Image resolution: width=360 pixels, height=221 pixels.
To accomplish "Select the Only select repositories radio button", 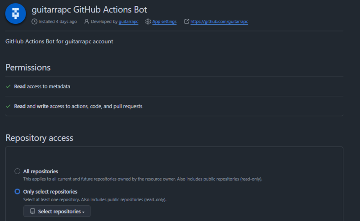I will click(x=17, y=191).
